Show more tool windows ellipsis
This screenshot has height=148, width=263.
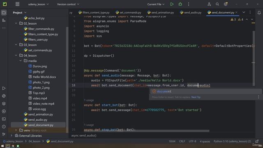(x=4, y=28)
